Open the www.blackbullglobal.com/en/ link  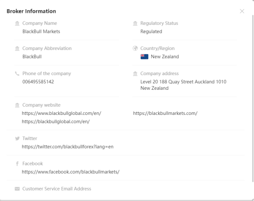click(61, 114)
